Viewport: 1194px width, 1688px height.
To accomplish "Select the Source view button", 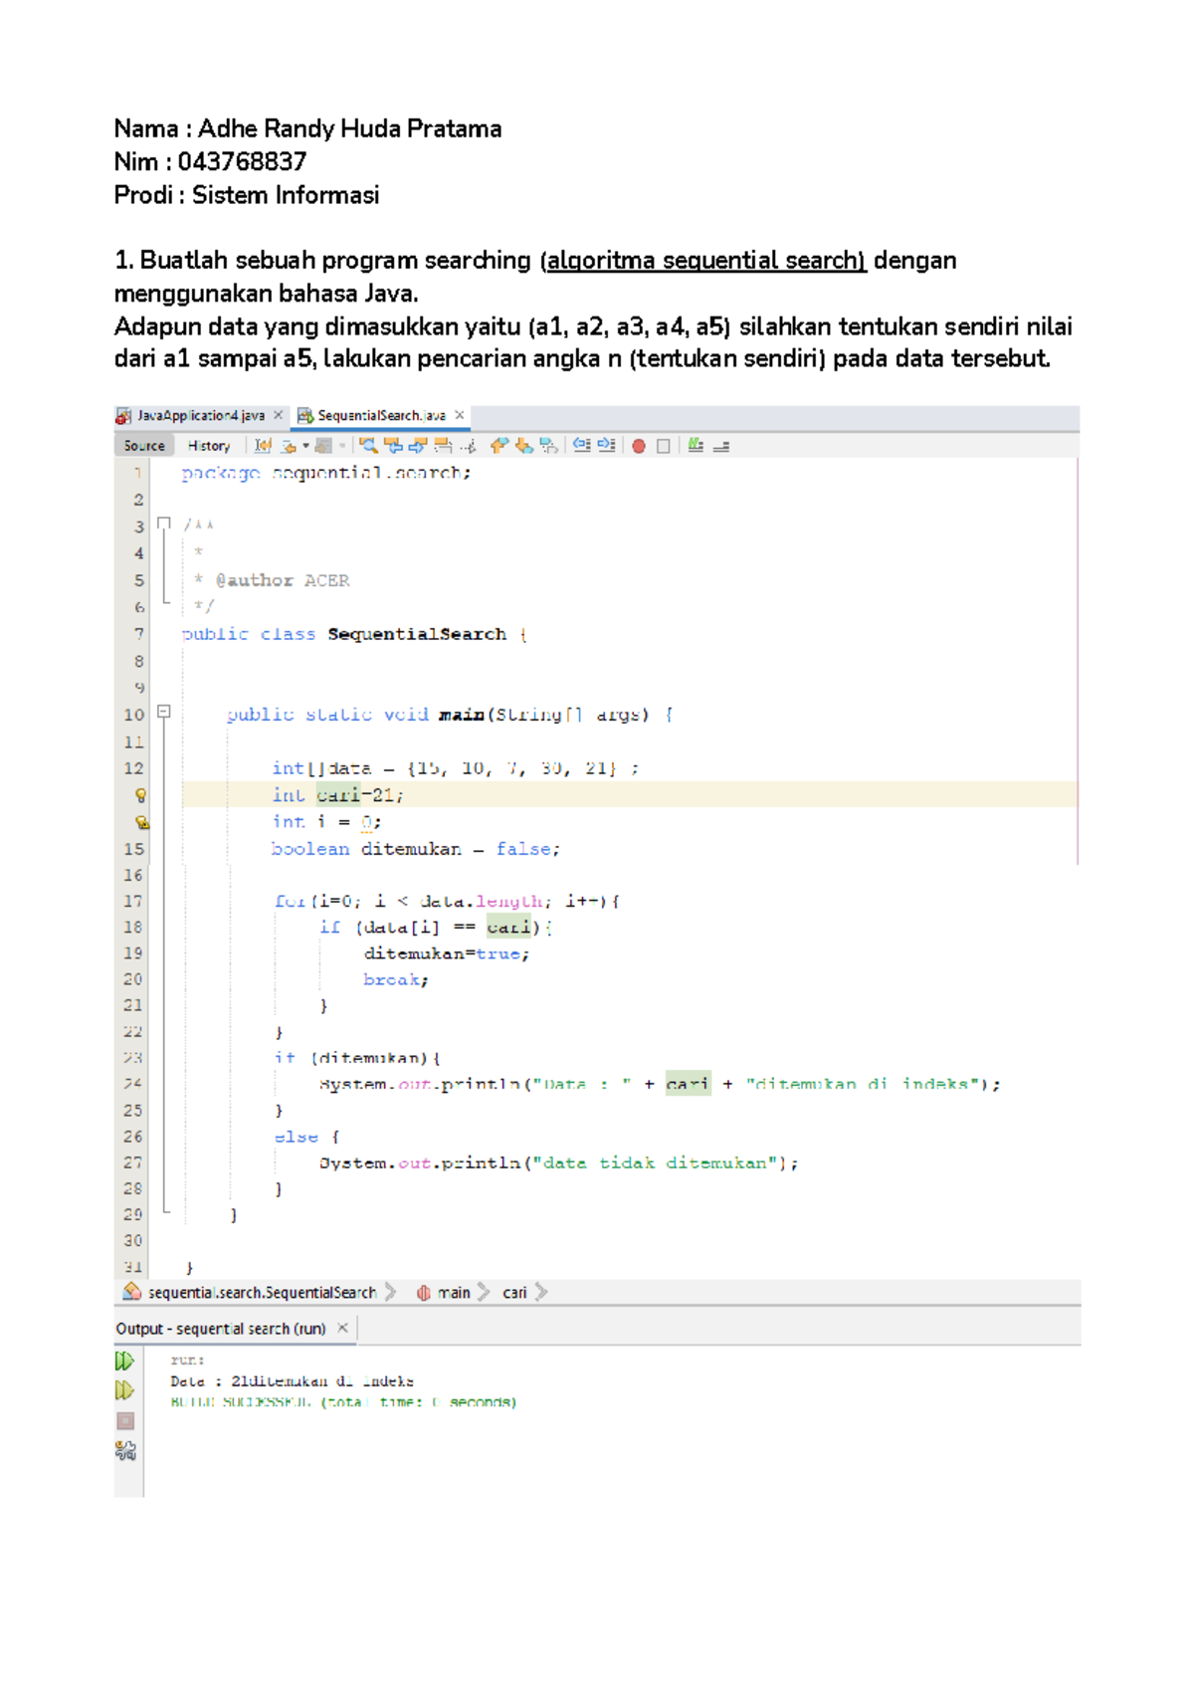I will tap(144, 446).
